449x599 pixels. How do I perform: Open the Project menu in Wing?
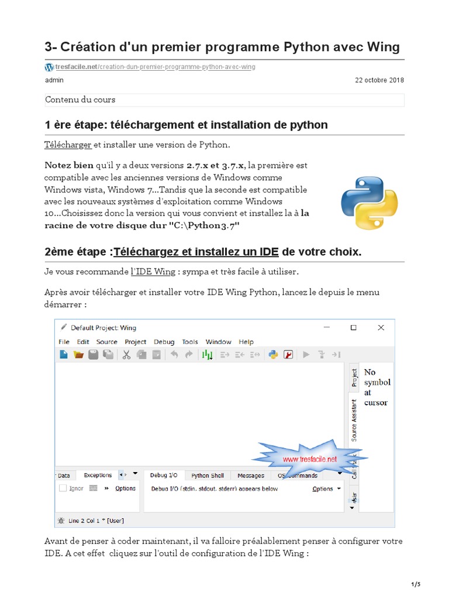[135, 342]
